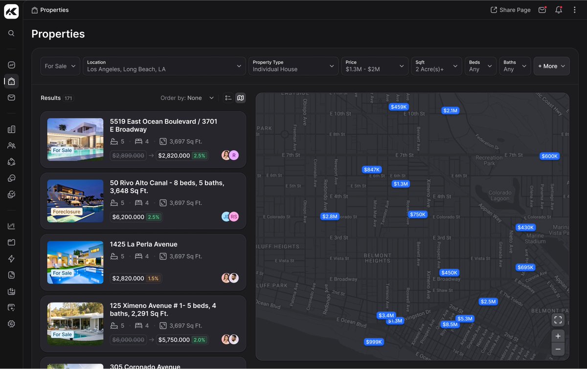Screen dimensions: 587x369
Task: Open the For Sale dropdown
Action: pos(60,66)
